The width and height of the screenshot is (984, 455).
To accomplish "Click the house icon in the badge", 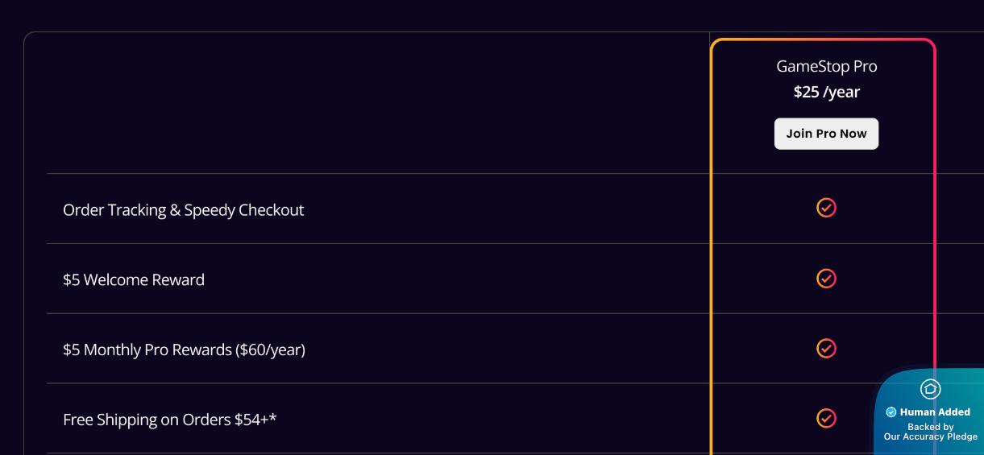I will (x=931, y=390).
